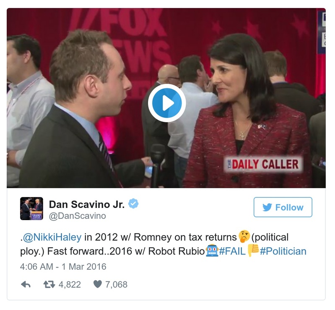
Task: Click the 4,822 retweet count
Action: (70, 284)
